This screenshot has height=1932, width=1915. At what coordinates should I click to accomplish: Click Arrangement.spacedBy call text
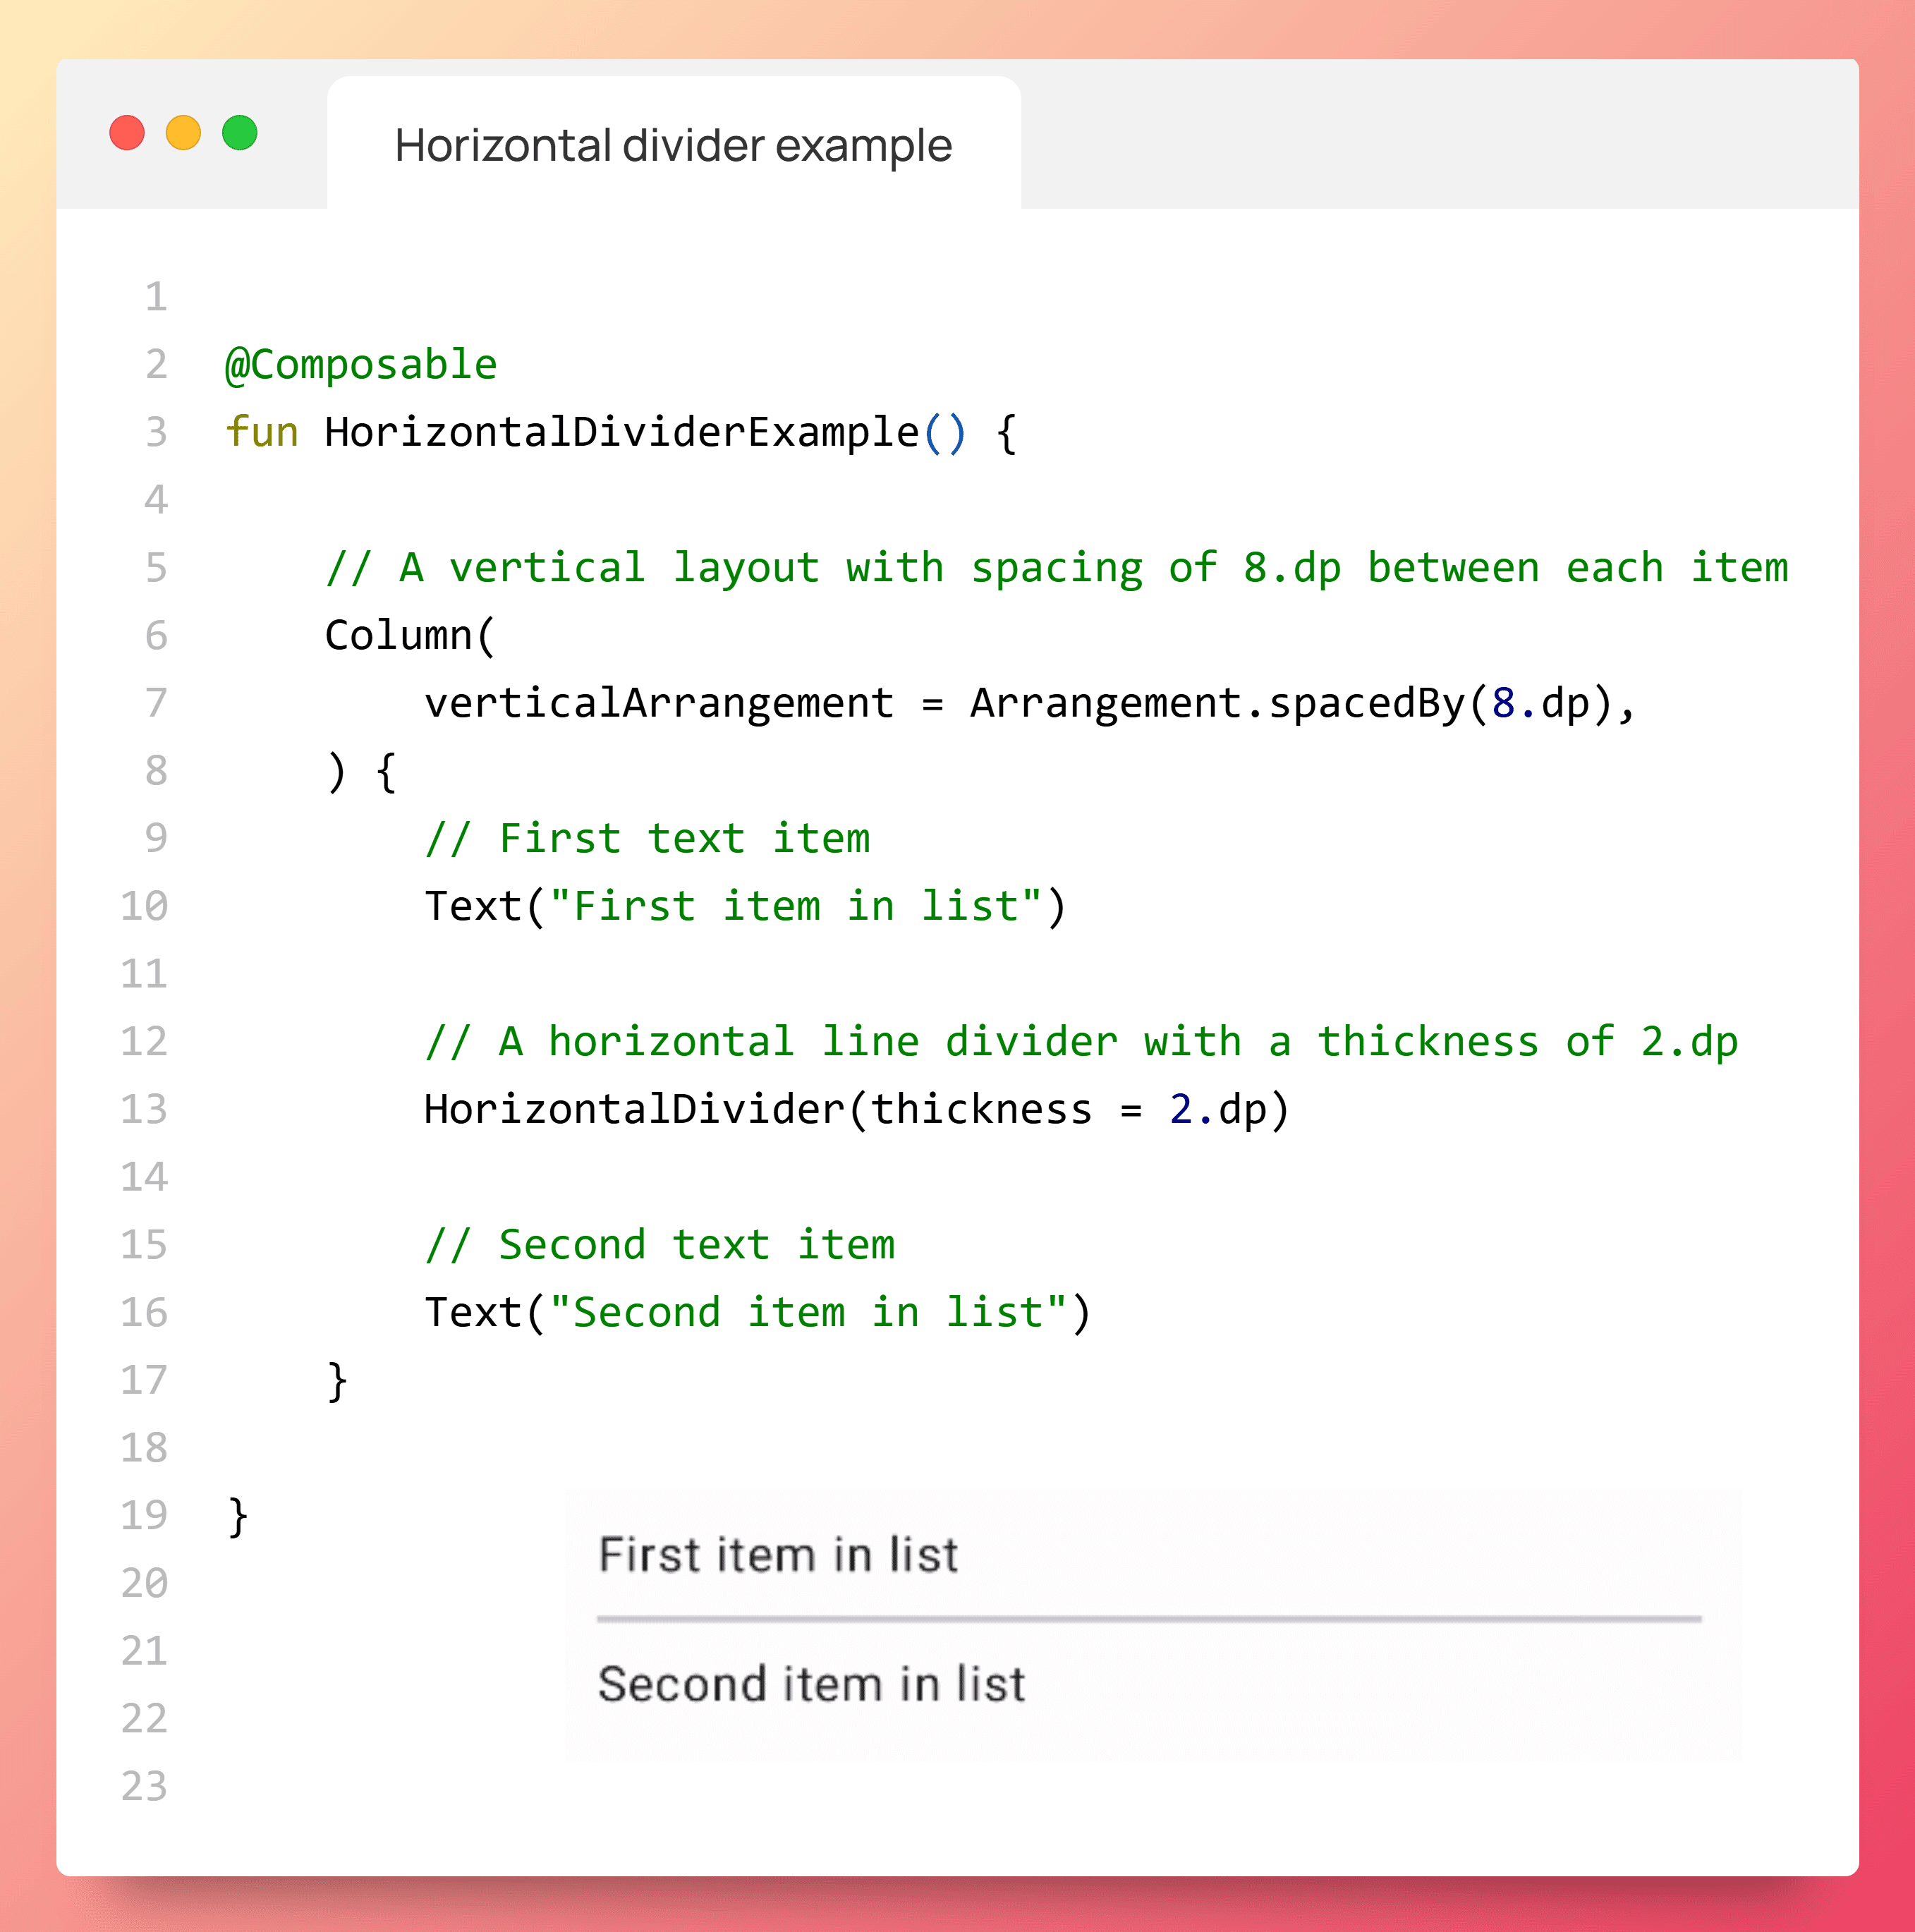[1216, 703]
